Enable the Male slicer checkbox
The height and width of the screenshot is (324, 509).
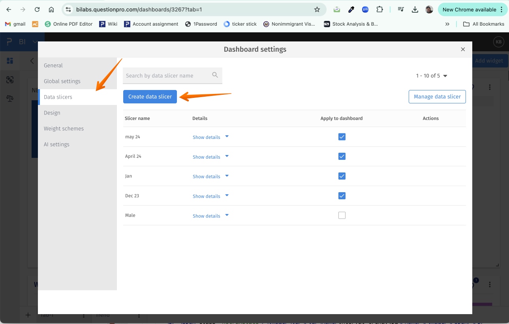342,215
